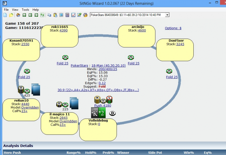The width and height of the screenshot is (226, 155).
Task: Click the Push 4180 action link
Action: point(103,105)
